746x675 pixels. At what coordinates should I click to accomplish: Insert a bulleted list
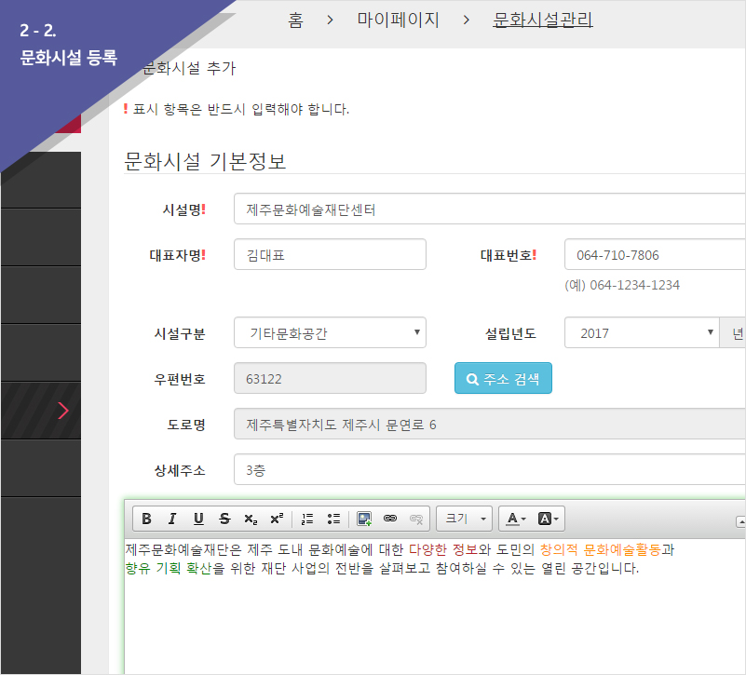click(x=333, y=519)
